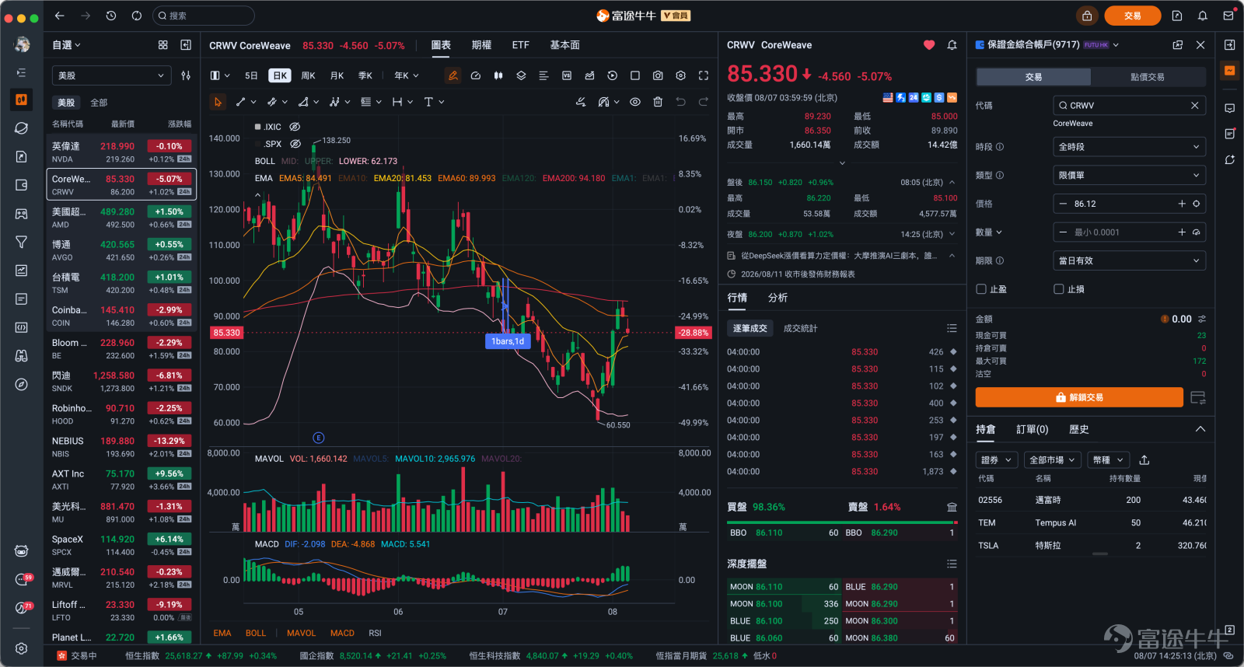Image resolution: width=1244 pixels, height=667 pixels.
Task: Expand the 自選 watchlist selector
Action: [x=66, y=45]
